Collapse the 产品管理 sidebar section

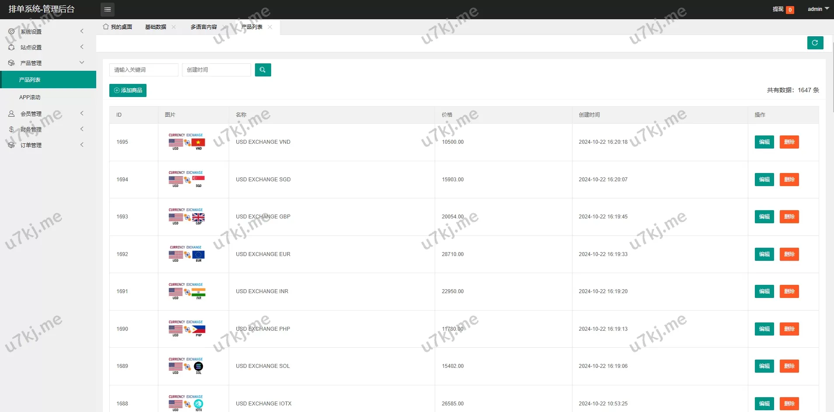pyautogui.click(x=46, y=63)
